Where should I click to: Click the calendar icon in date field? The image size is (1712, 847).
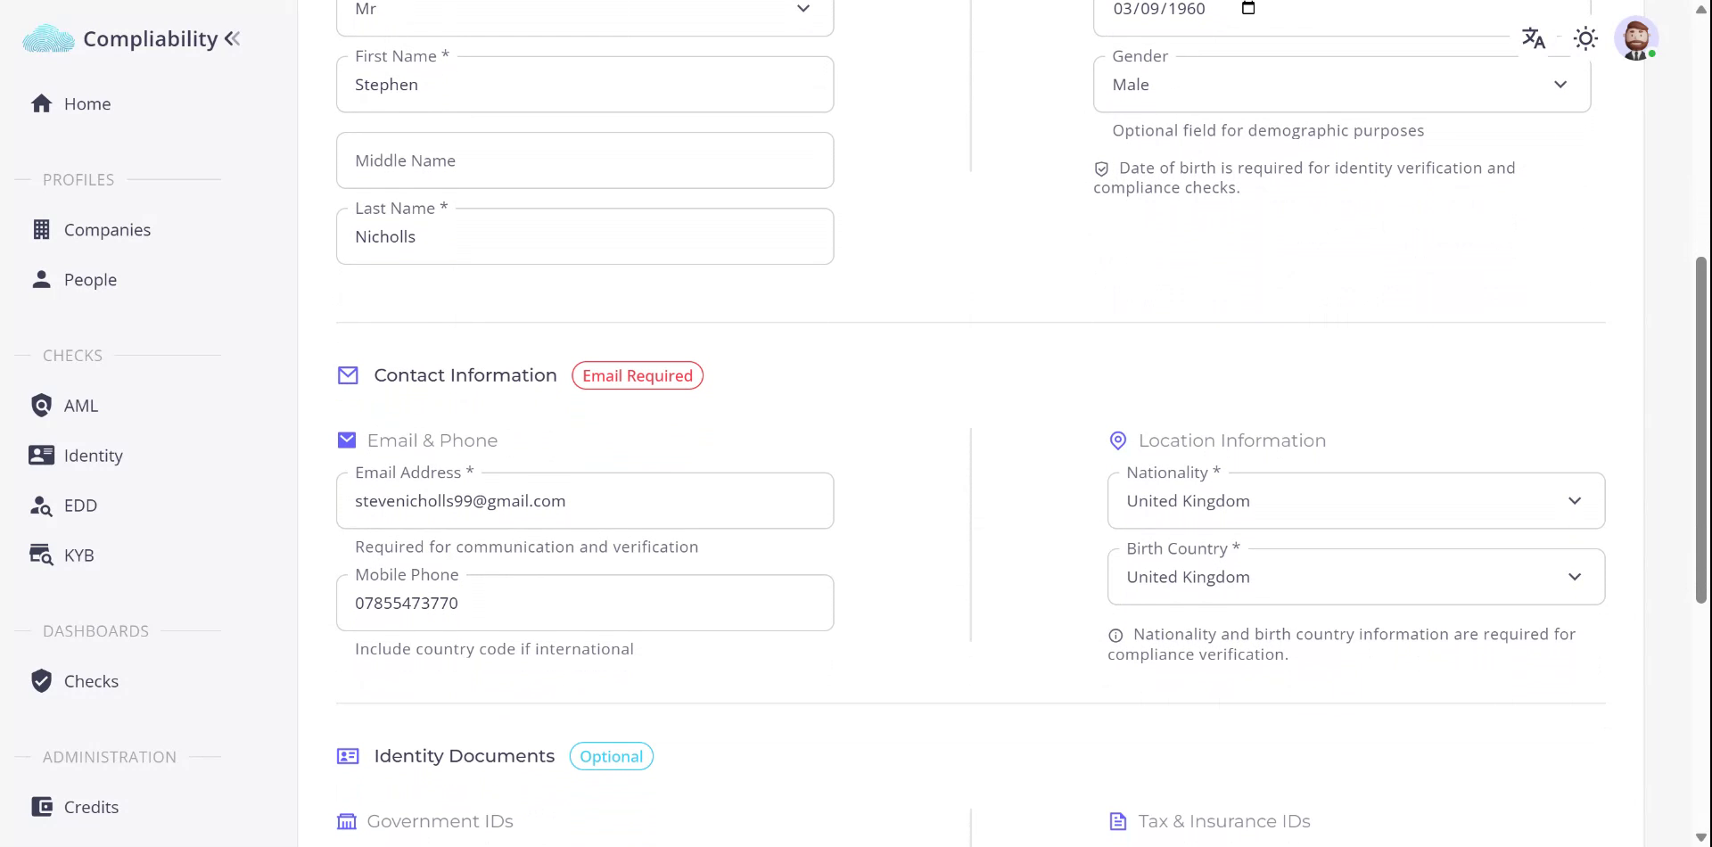(1248, 9)
